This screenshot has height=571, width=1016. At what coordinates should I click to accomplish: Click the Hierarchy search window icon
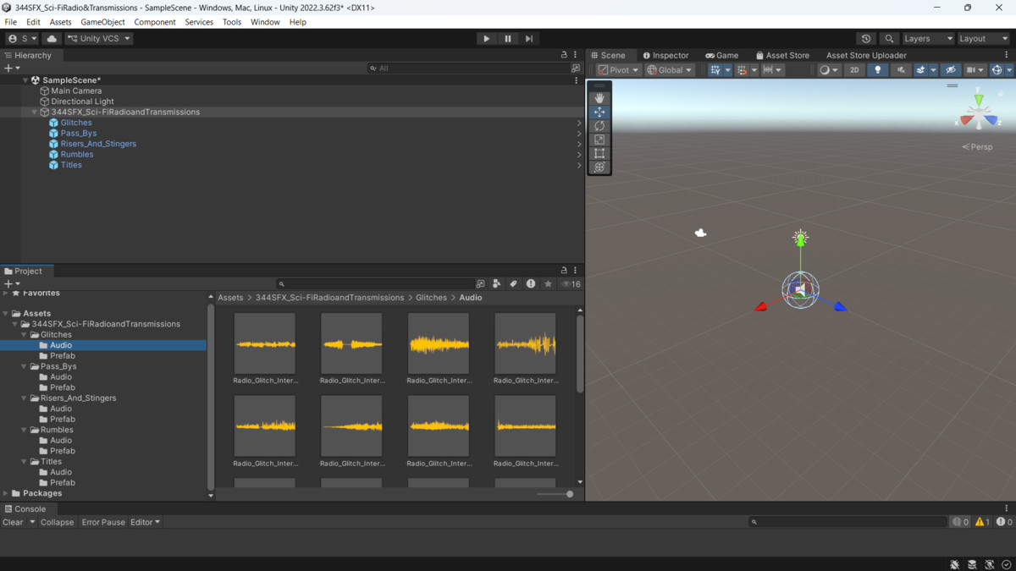tap(576, 69)
